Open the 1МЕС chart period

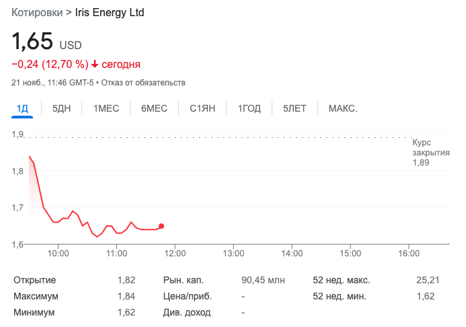pyautogui.click(x=106, y=108)
